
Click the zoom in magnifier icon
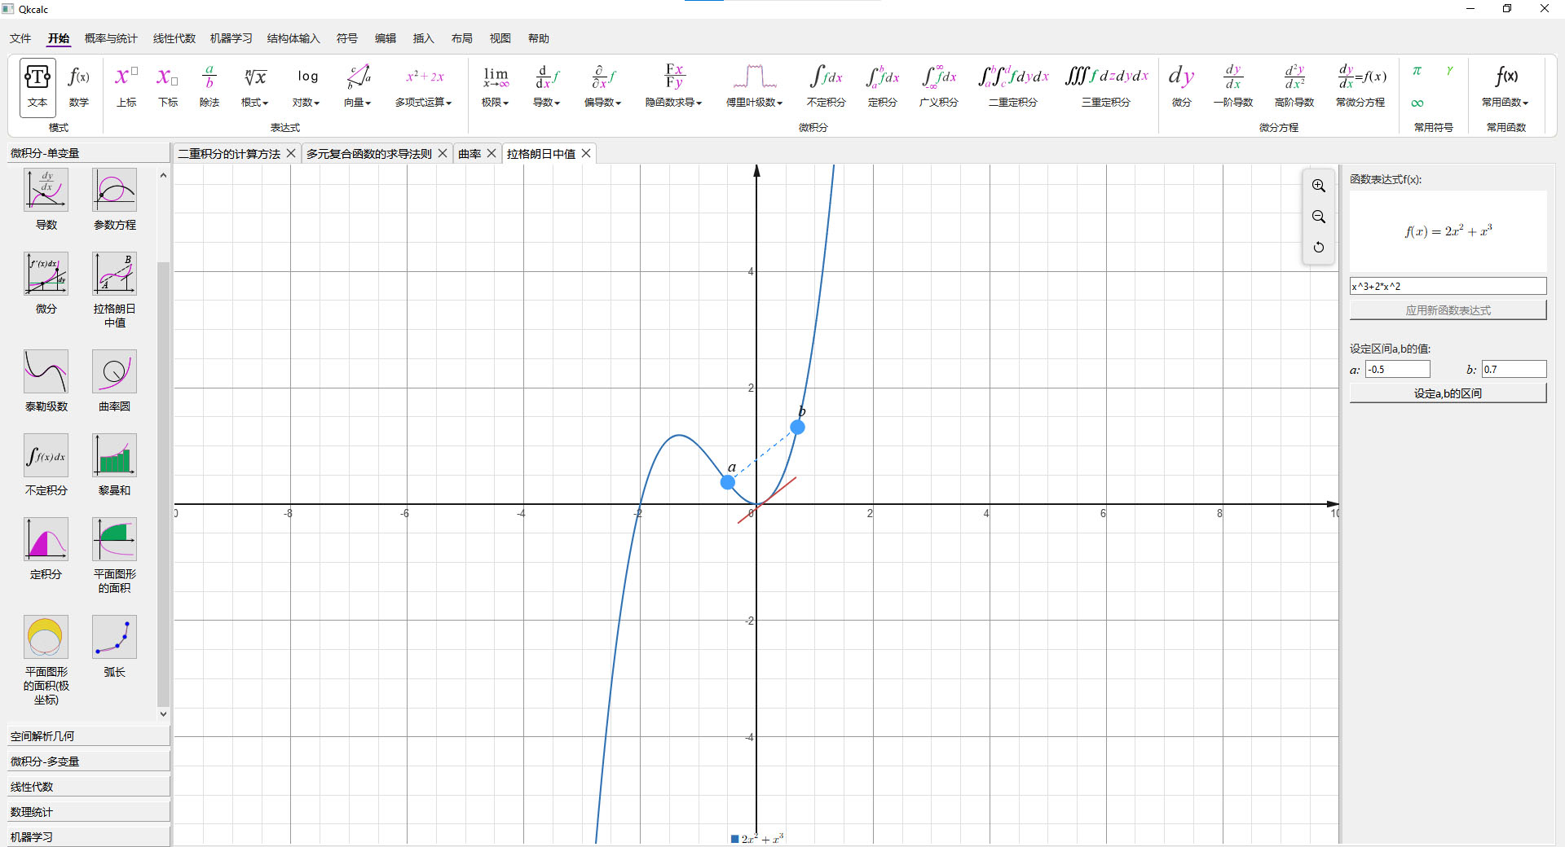[1318, 187]
